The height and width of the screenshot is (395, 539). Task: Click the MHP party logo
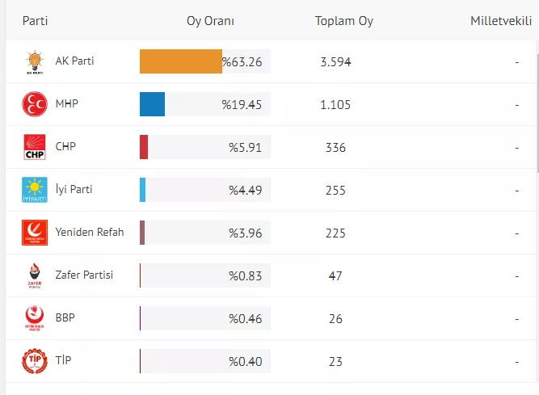[34, 105]
